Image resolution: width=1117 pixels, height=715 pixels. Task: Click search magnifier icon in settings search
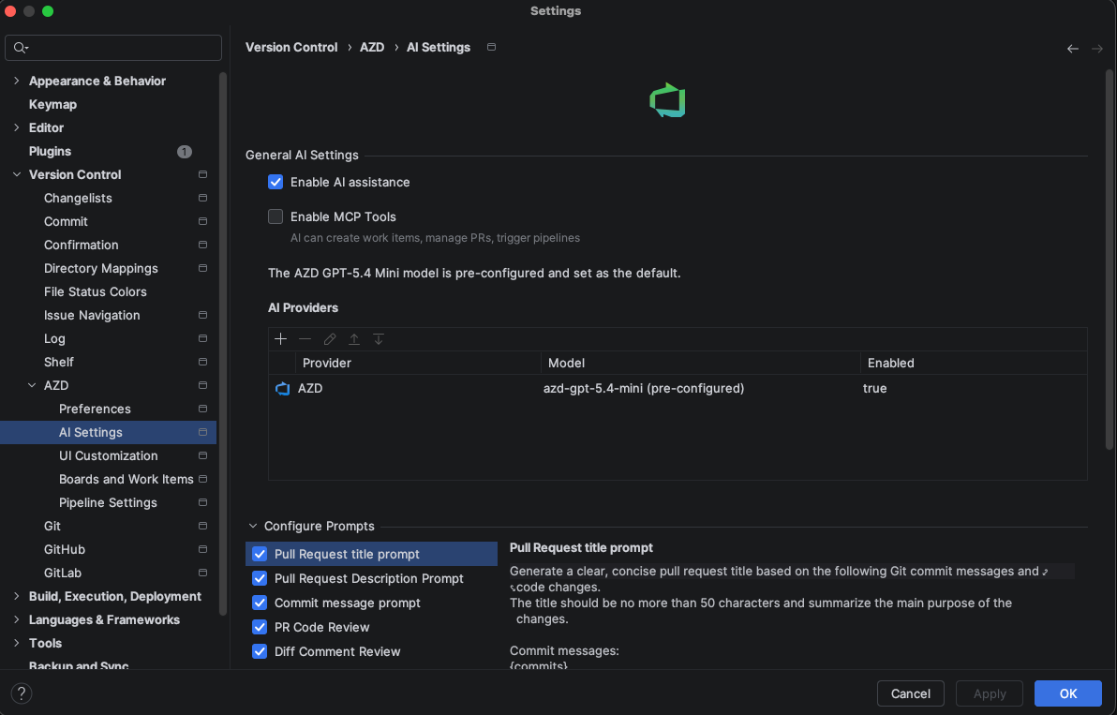(21, 48)
